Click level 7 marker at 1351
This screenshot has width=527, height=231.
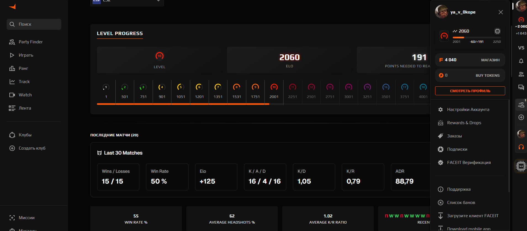coord(218,87)
